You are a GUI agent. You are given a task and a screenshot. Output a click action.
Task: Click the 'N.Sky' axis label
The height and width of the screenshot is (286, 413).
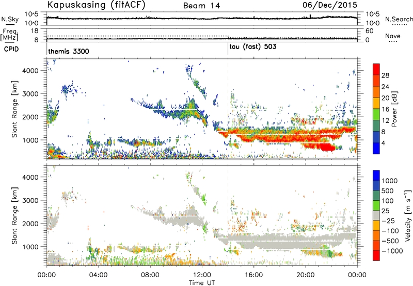10,19
